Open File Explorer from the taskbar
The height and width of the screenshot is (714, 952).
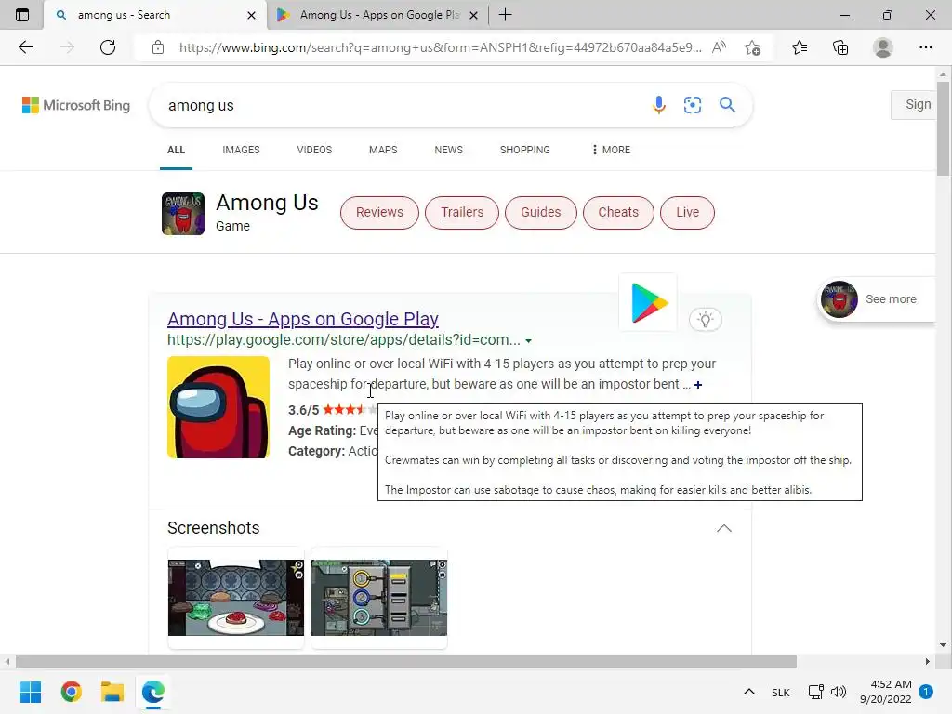tap(112, 692)
